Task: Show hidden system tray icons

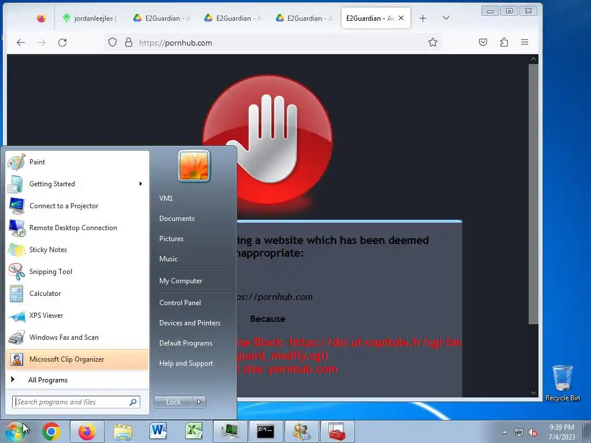Action: 504,432
